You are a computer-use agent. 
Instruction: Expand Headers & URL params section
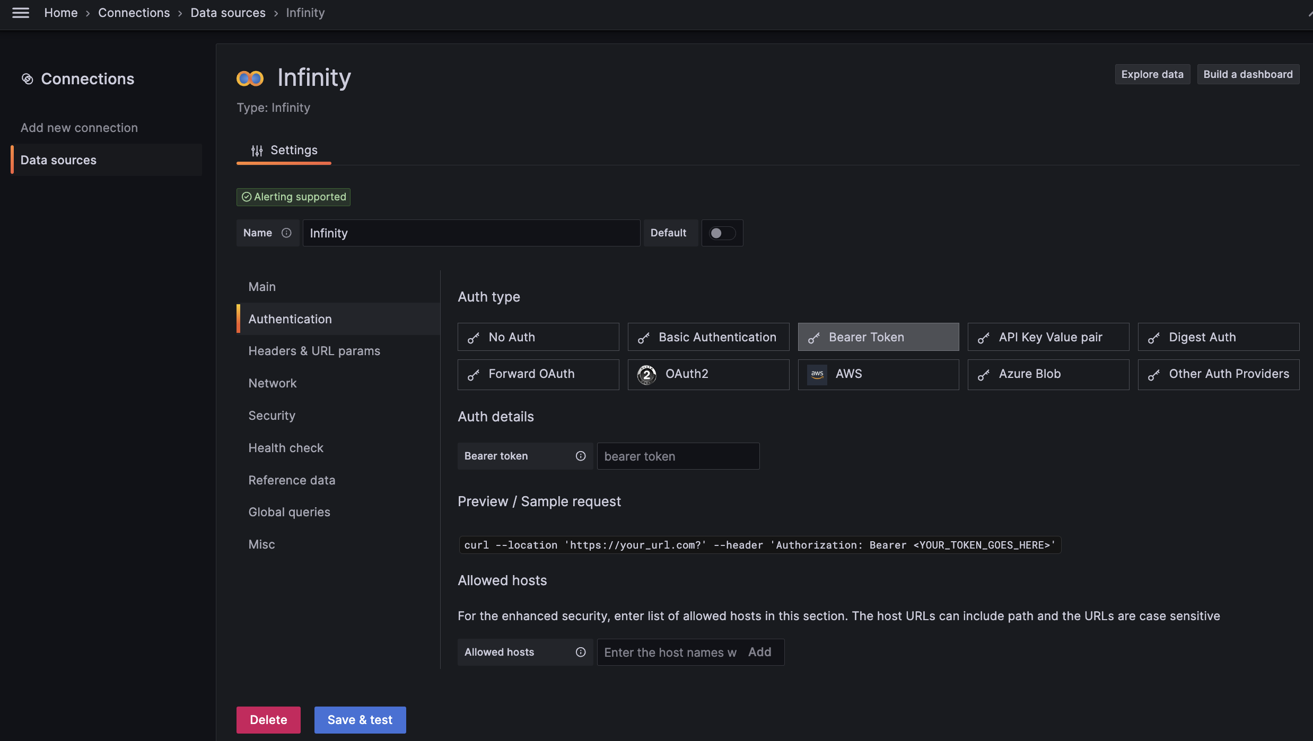click(314, 351)
